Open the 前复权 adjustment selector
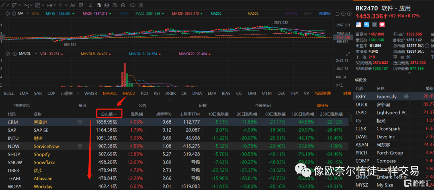The image size is (434, 190). pos(325,13)
